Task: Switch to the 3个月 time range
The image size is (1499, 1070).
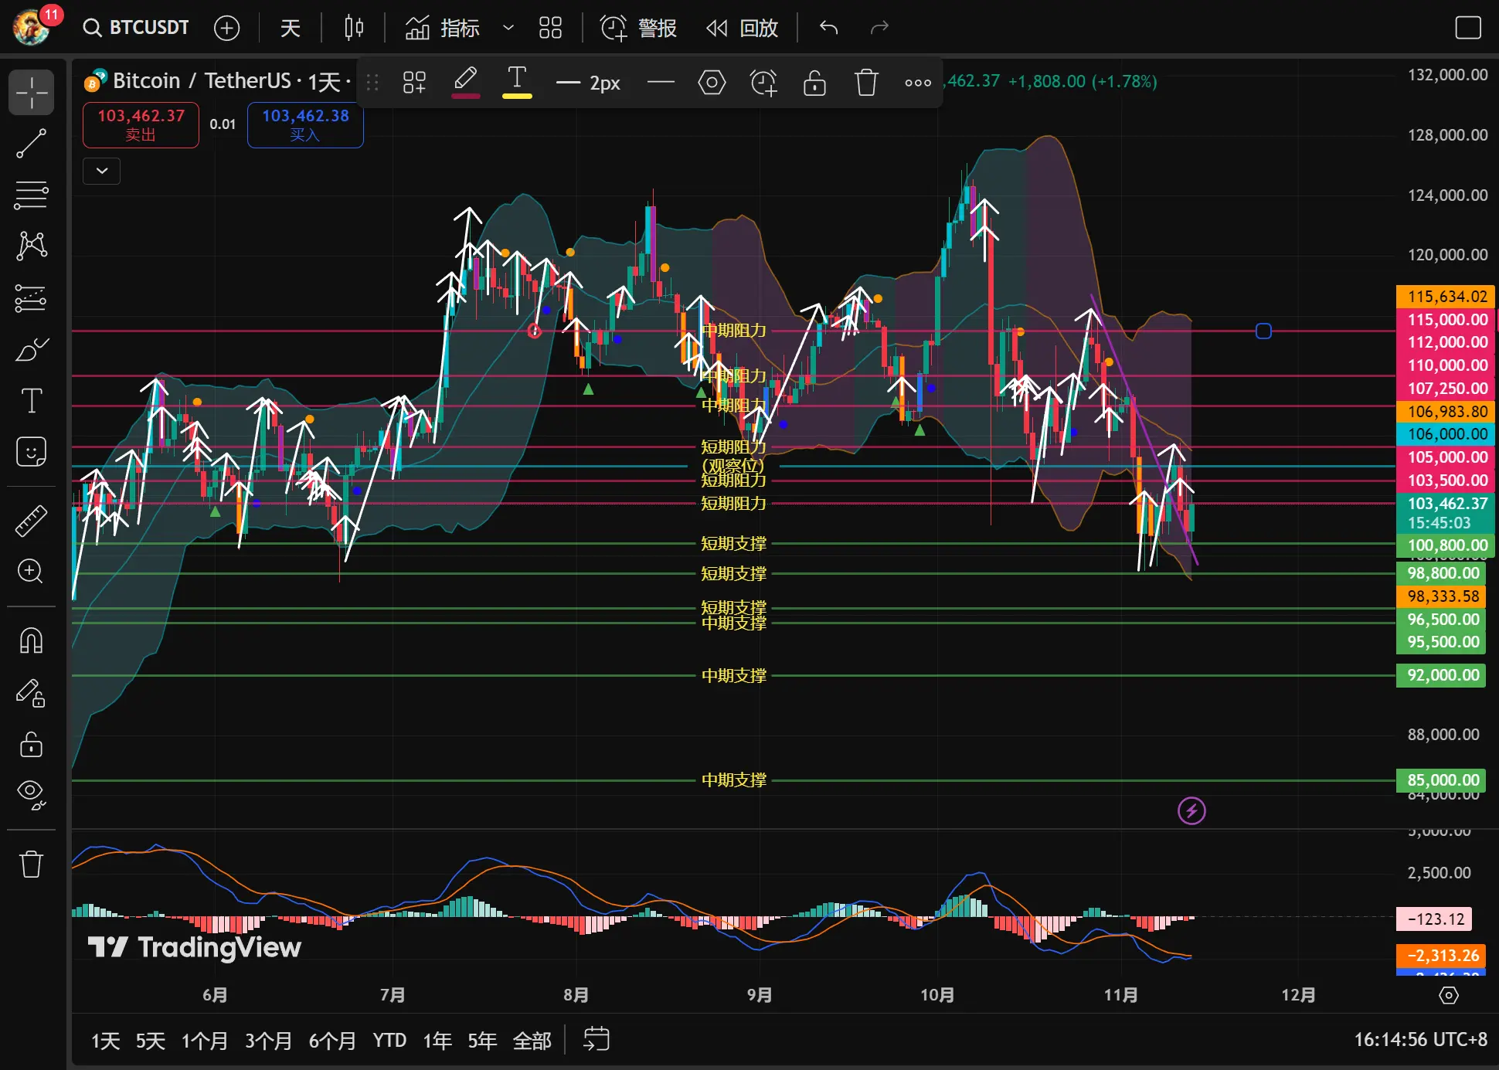Action: pyautogui.click(x=268, y=1041)
